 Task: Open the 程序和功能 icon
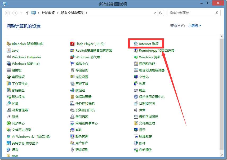[136, 64]
